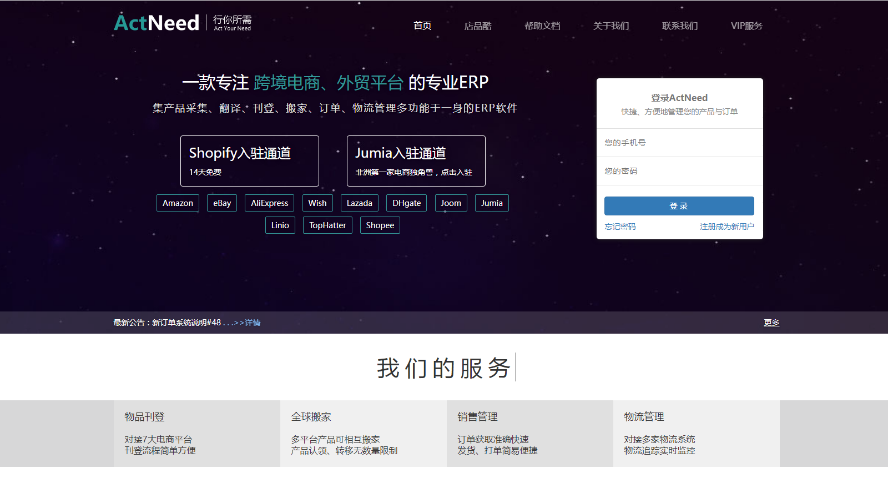Open the 注册成为新用户 link

(727, 227)
